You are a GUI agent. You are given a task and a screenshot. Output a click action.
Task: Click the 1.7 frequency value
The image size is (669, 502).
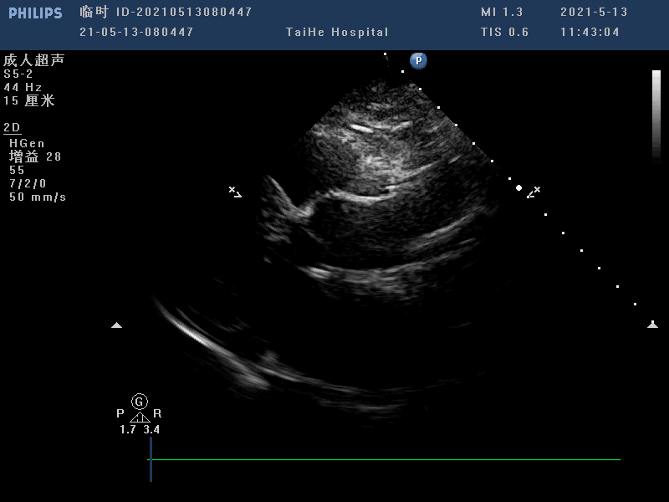coord(128,429)
